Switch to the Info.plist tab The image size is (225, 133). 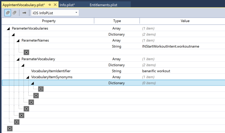tap(67, 5)
